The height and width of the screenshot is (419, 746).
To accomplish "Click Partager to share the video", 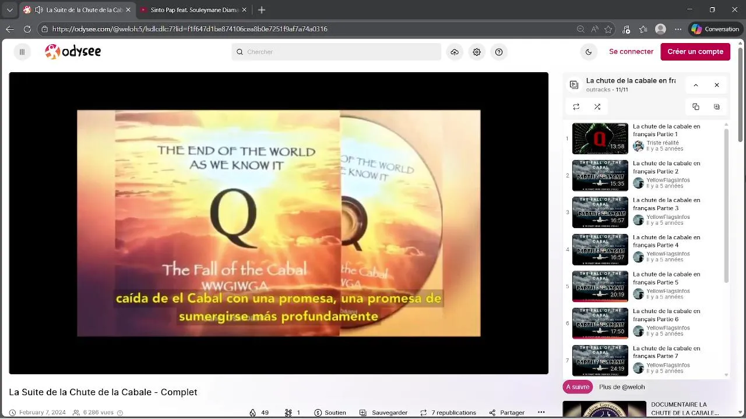I will [506, 413].
